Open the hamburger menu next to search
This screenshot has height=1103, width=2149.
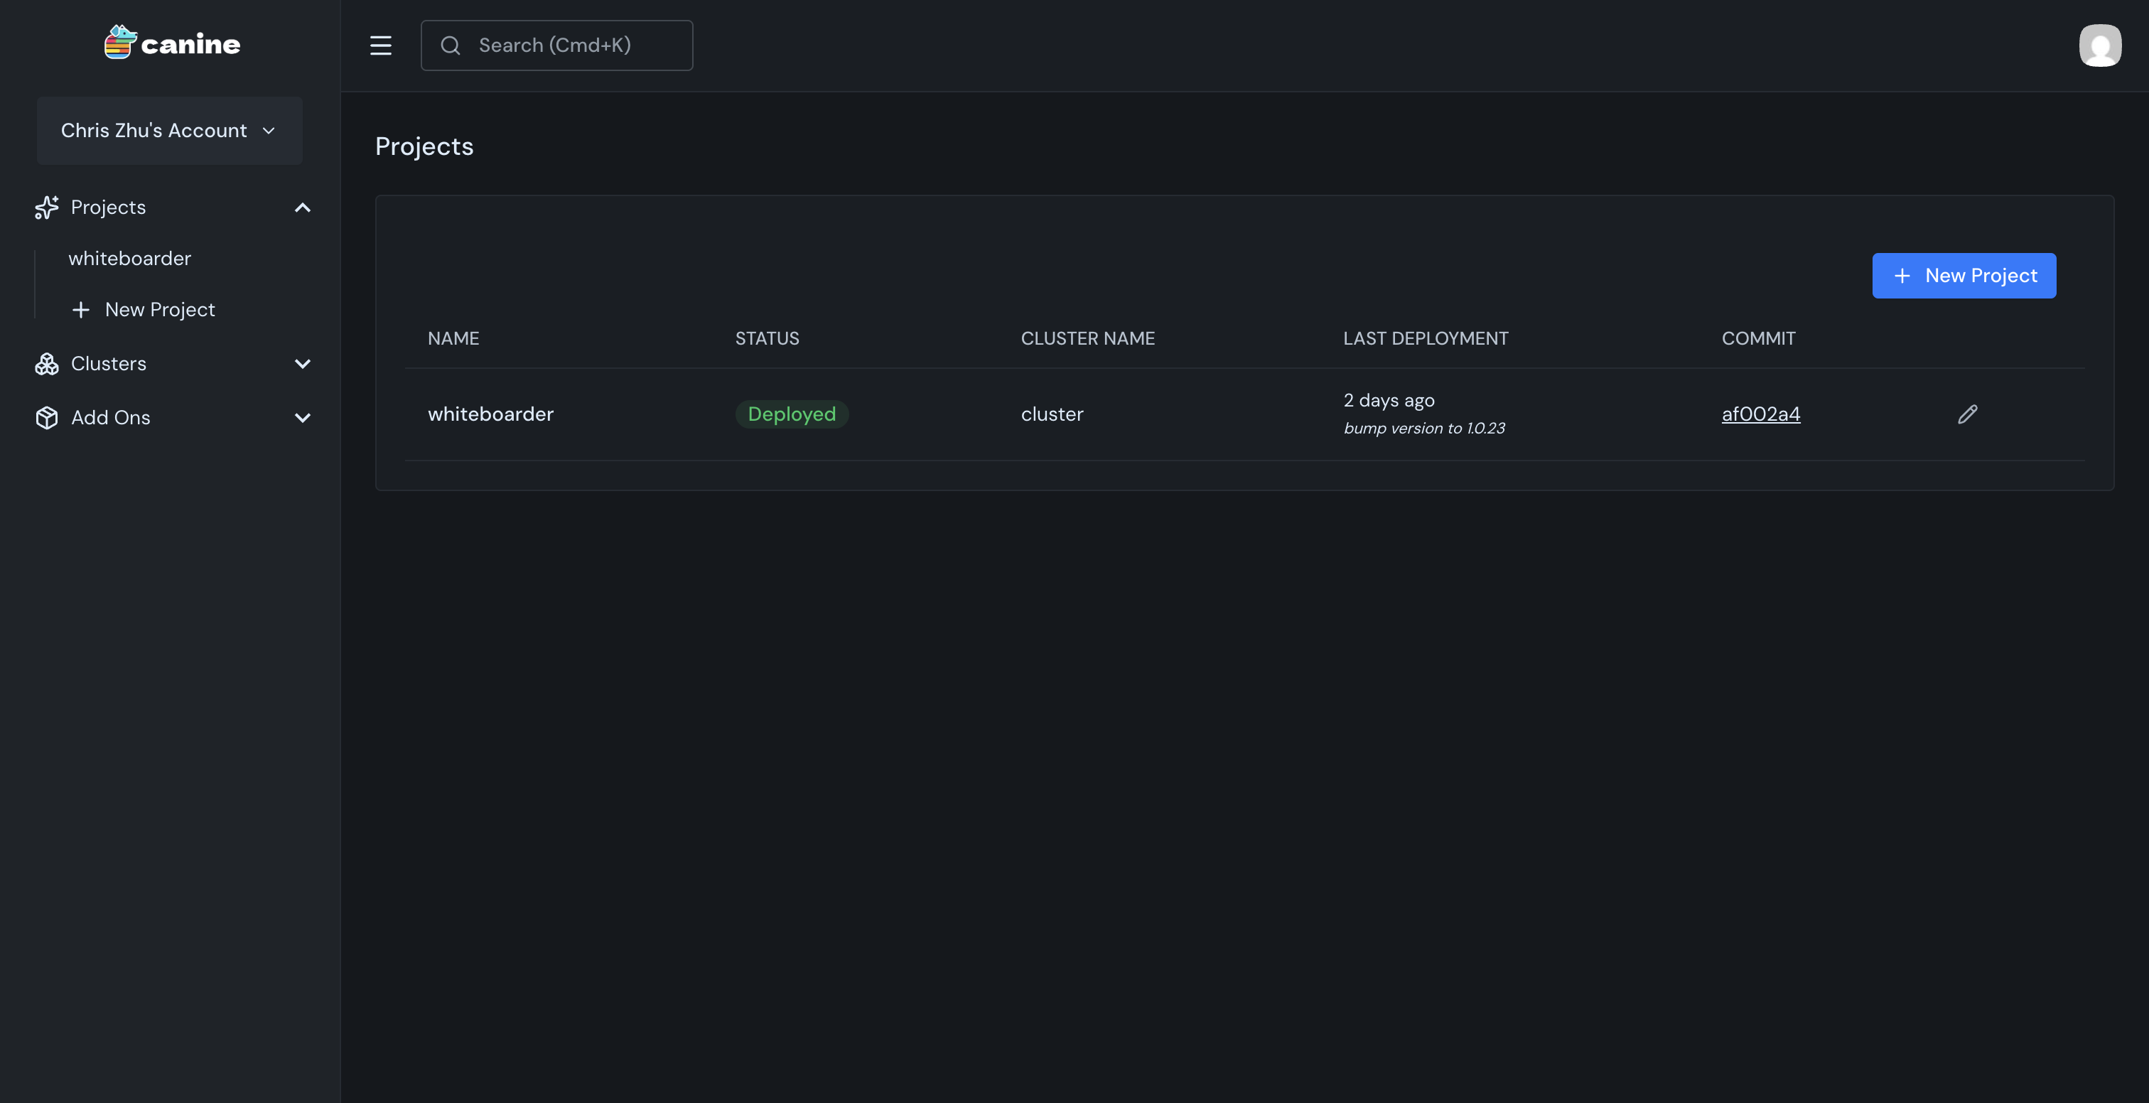tap(380, 45)
